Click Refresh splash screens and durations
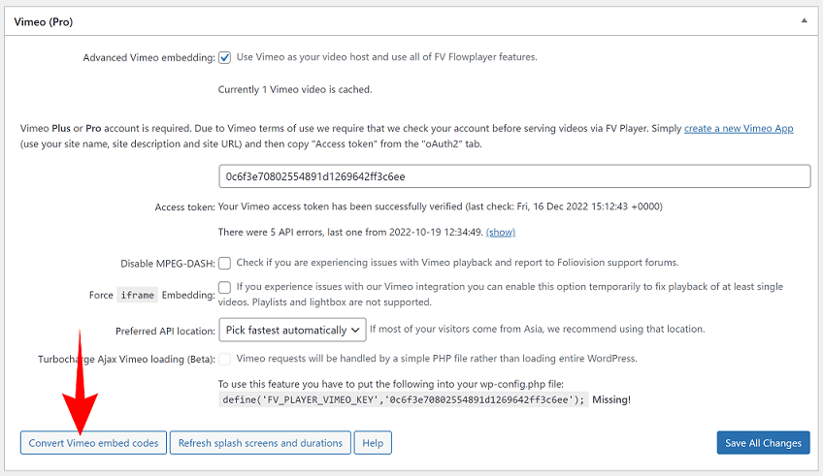823x476 pixels. click(x=260, y=443)
